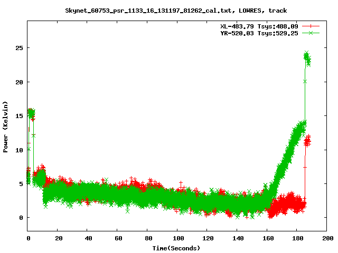The image size is (338, 253).
Task: Click x-axis tick label 120
Action: tap(208, 238)
